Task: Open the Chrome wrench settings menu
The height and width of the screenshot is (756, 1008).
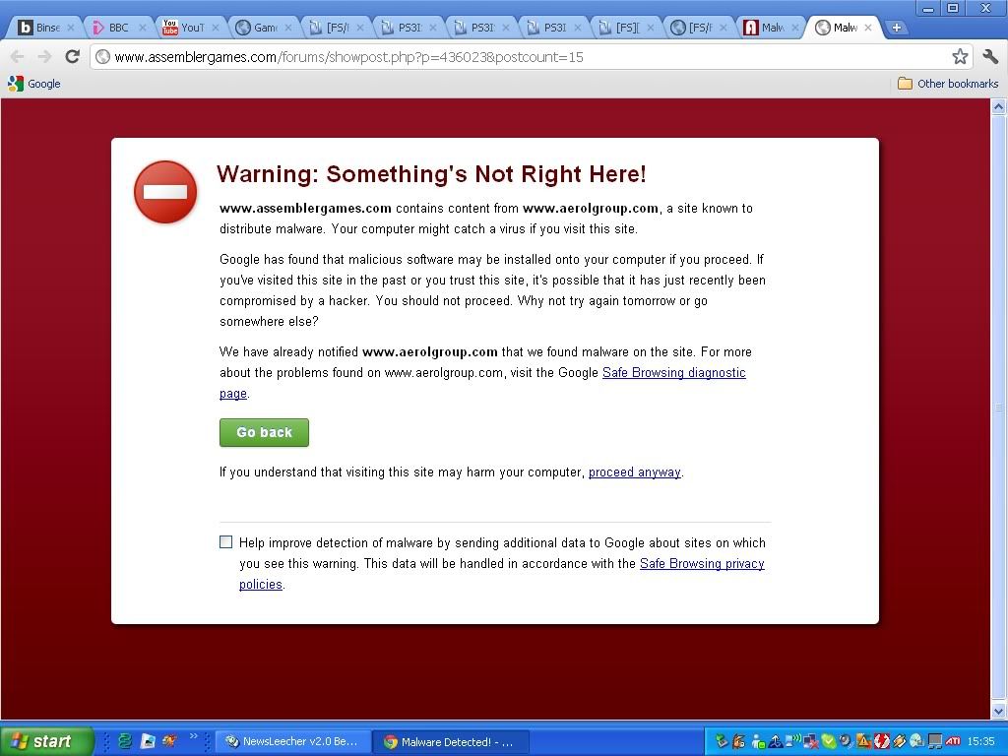Action: tap(990, 56)
